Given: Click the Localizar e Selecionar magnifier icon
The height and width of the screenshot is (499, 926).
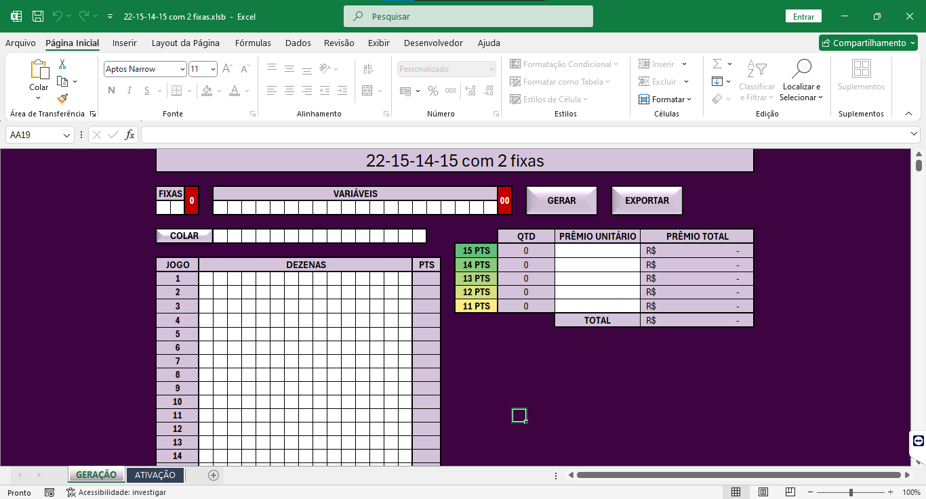Looking at the screenshot, I should coord(801,69).
